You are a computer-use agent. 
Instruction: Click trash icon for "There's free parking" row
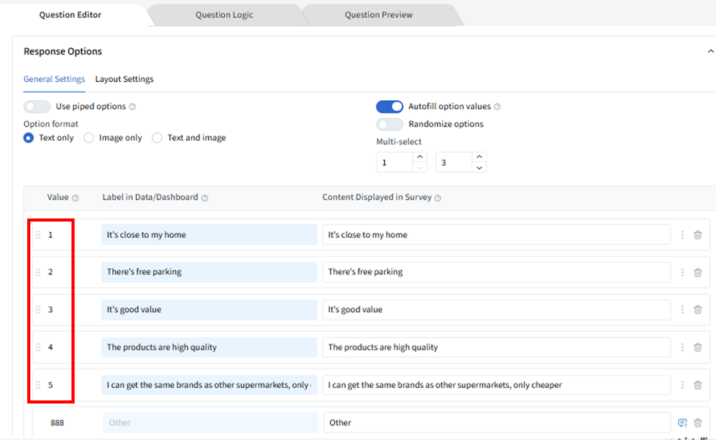coord(697,272)
